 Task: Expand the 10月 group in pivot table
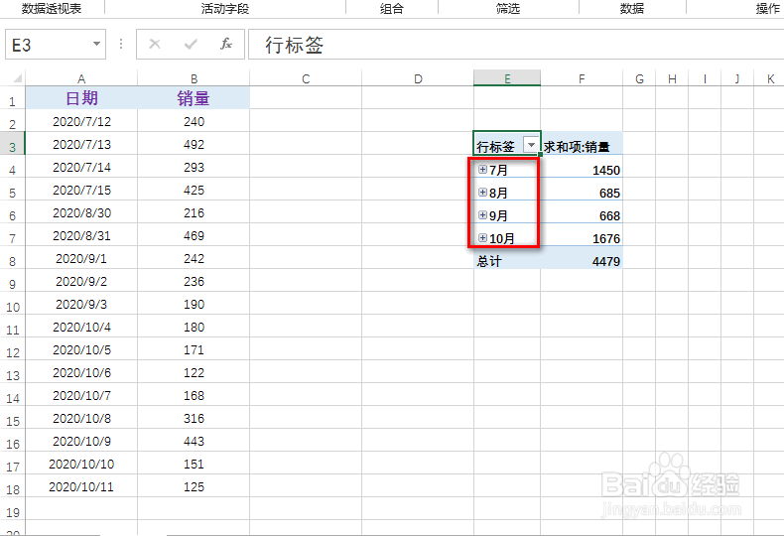tap(482, 238)
